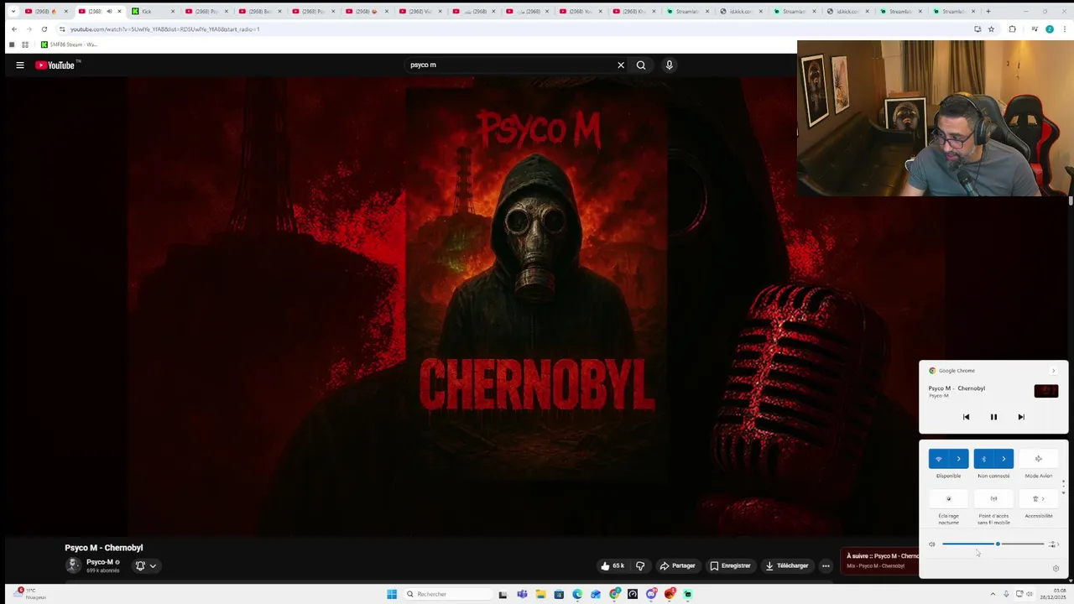This screenshot has height=604, width=1074.
Task: Open the Chrome apps grid shortcut
Action: [25, 44]
